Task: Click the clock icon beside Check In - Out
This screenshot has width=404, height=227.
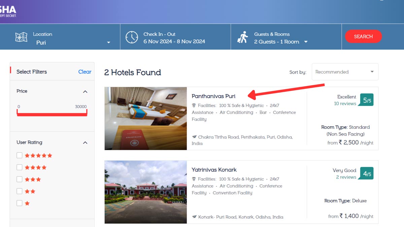Action: coord(132,37)
